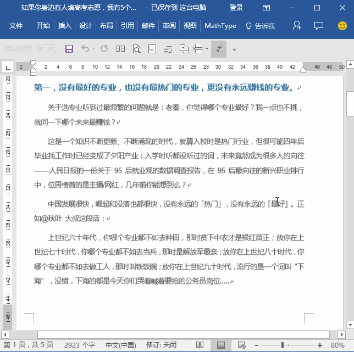Expand the Undo history dropdown arrow
This screenshot has height=352, width=354.
[x=93, y=49]
